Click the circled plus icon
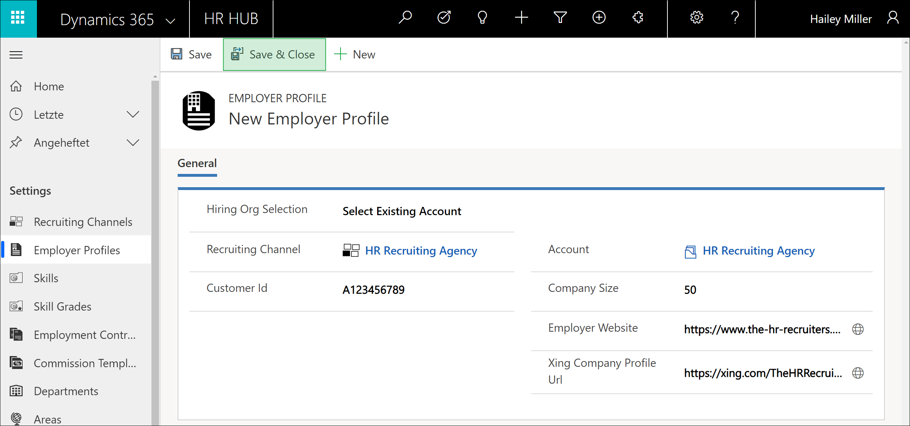The image size is (910, 426). click(x=599, y=18)
